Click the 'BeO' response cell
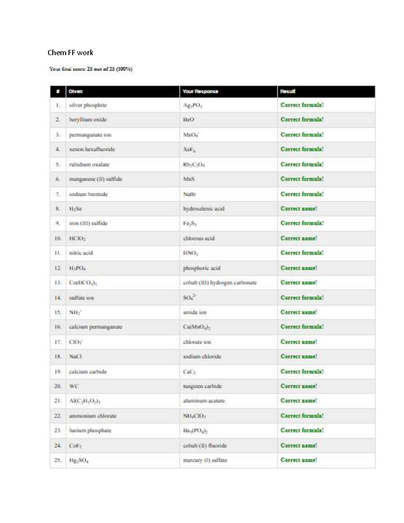 (x=189, y=120)
